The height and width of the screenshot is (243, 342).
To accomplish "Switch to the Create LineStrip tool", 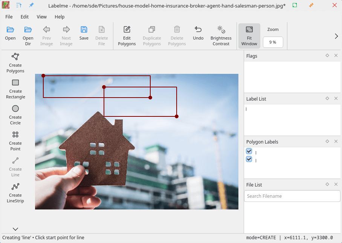I will [x=15, y=193].
